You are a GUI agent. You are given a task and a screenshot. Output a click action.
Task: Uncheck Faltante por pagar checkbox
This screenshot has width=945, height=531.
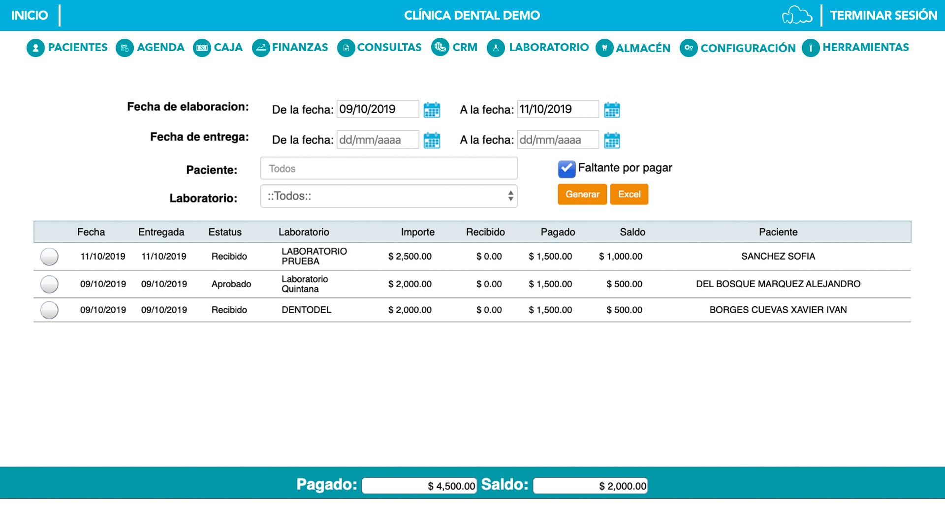click(x=567, y=169)
